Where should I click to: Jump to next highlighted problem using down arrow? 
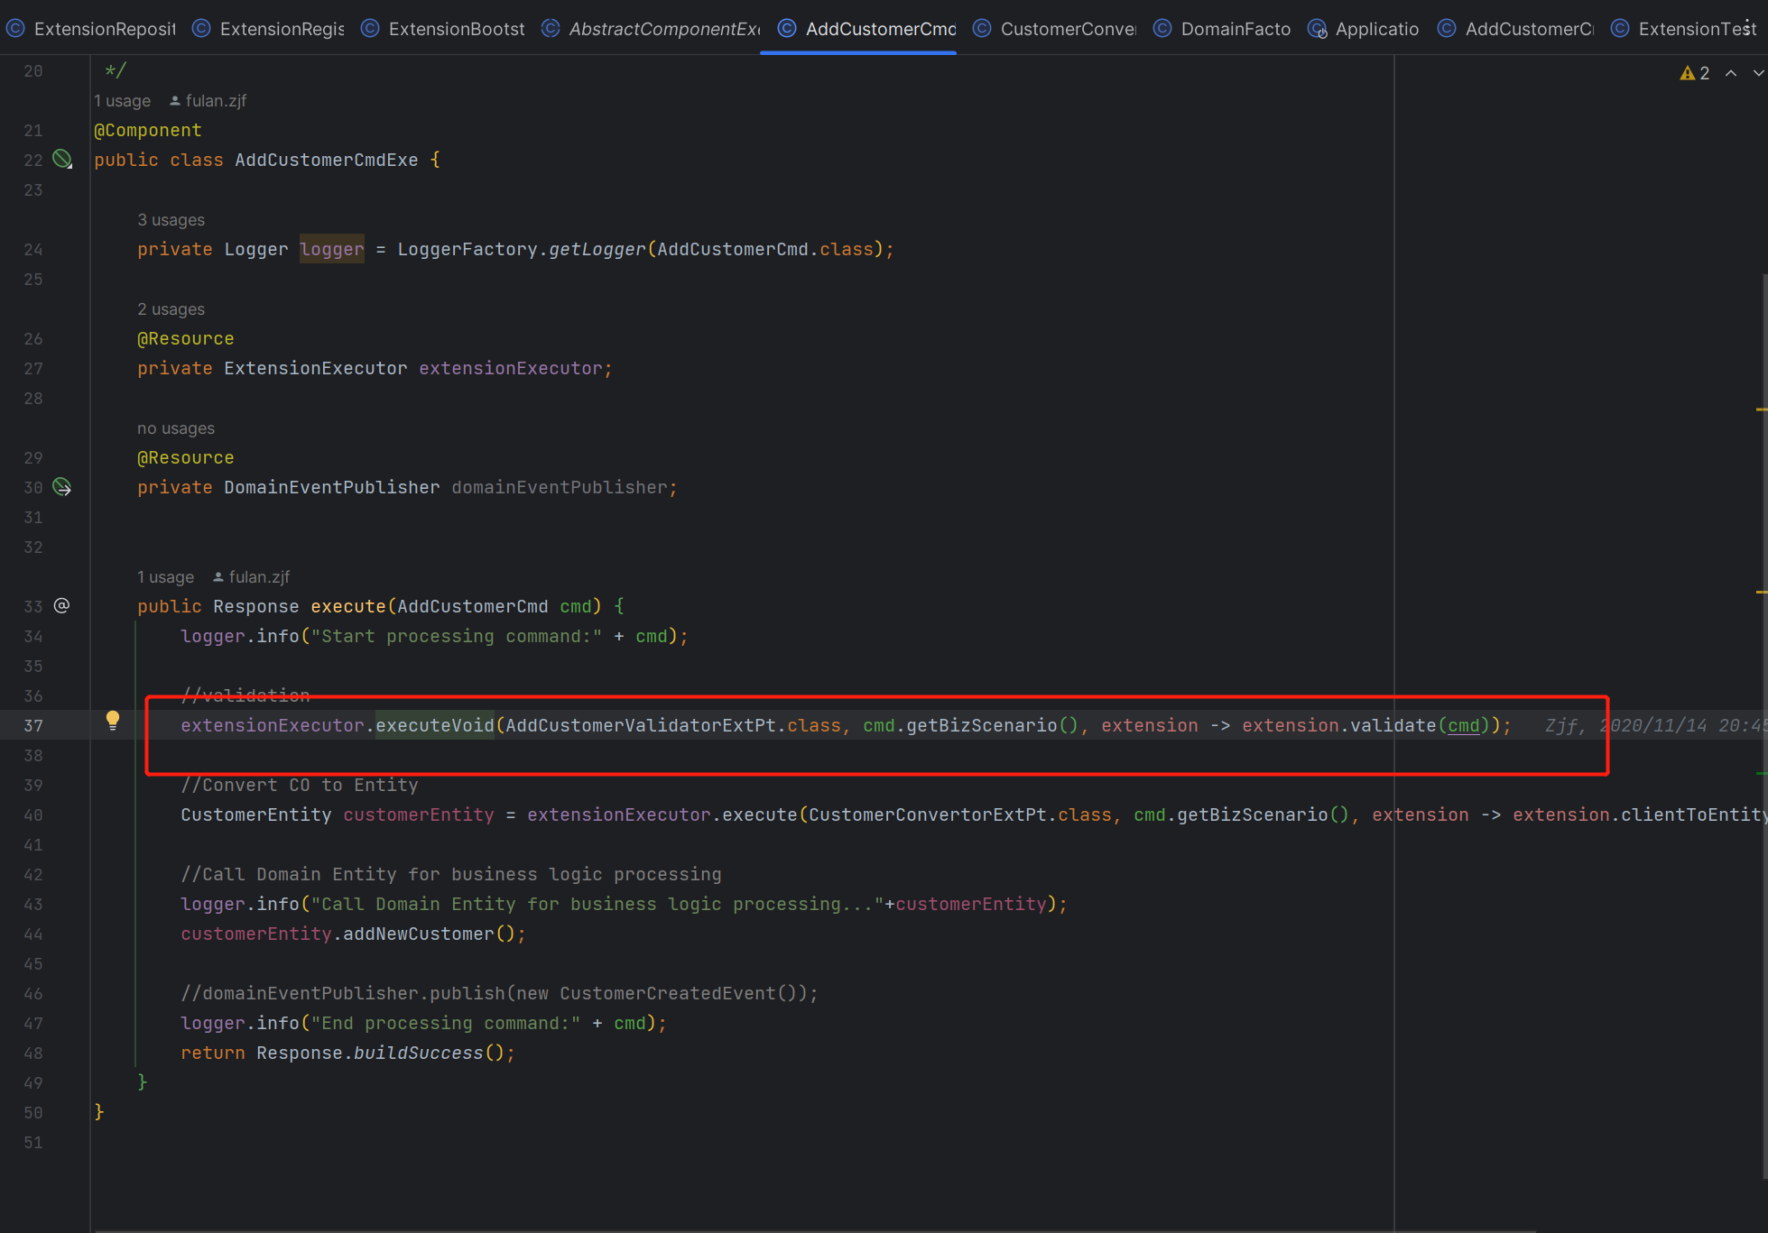(1758, 73)
